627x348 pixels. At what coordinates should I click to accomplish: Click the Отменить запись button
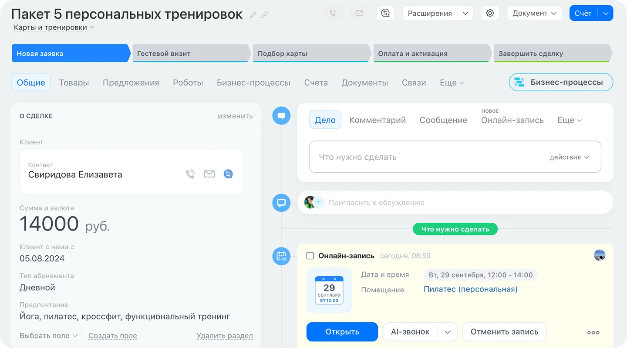(504, 332)
